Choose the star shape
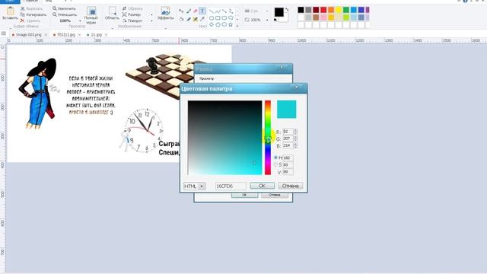 click(x=231, y=24)
